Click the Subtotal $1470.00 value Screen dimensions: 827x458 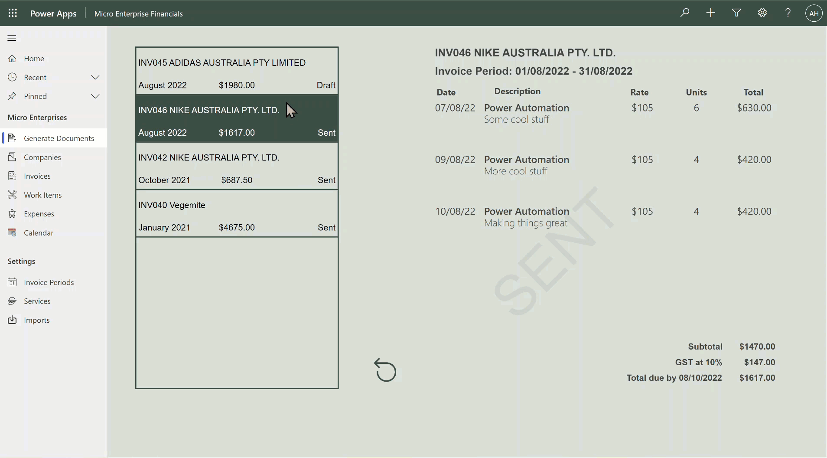point(757,347)
